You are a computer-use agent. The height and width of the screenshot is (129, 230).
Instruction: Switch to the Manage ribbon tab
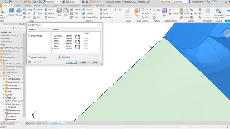coord(54,6)
